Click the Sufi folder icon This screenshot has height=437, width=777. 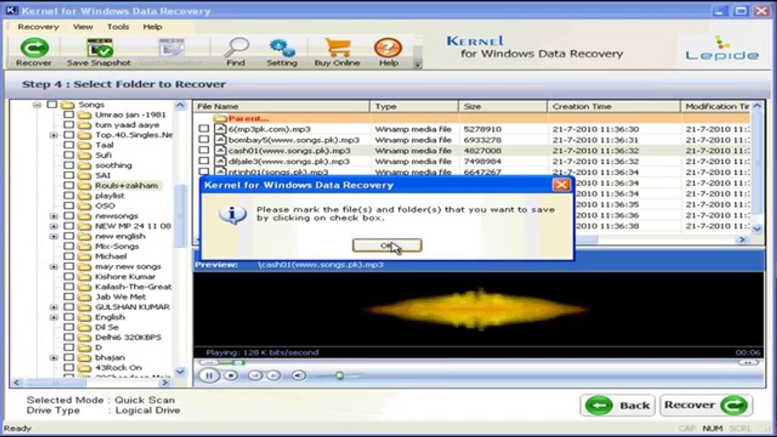pos(84,155)
